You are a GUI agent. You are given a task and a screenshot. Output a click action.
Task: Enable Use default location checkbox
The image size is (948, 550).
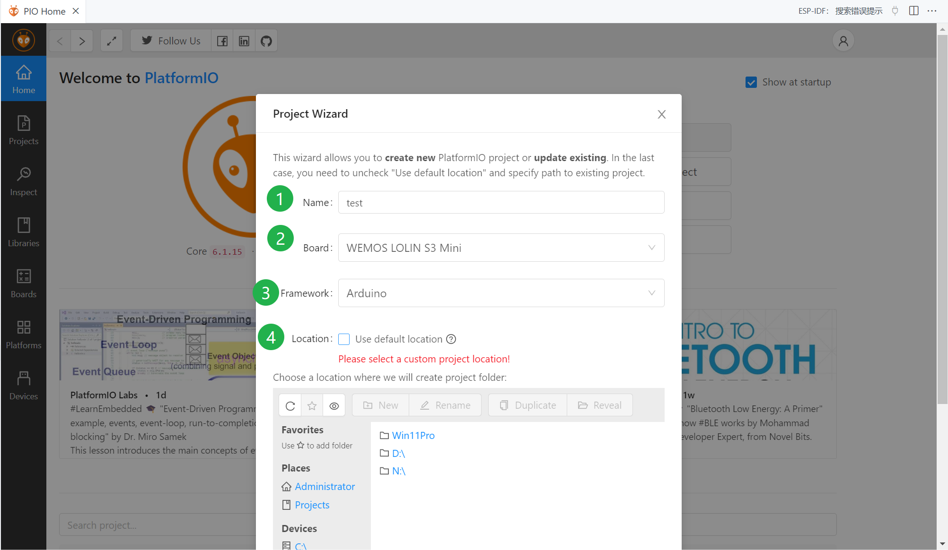[x=344, y=339]
